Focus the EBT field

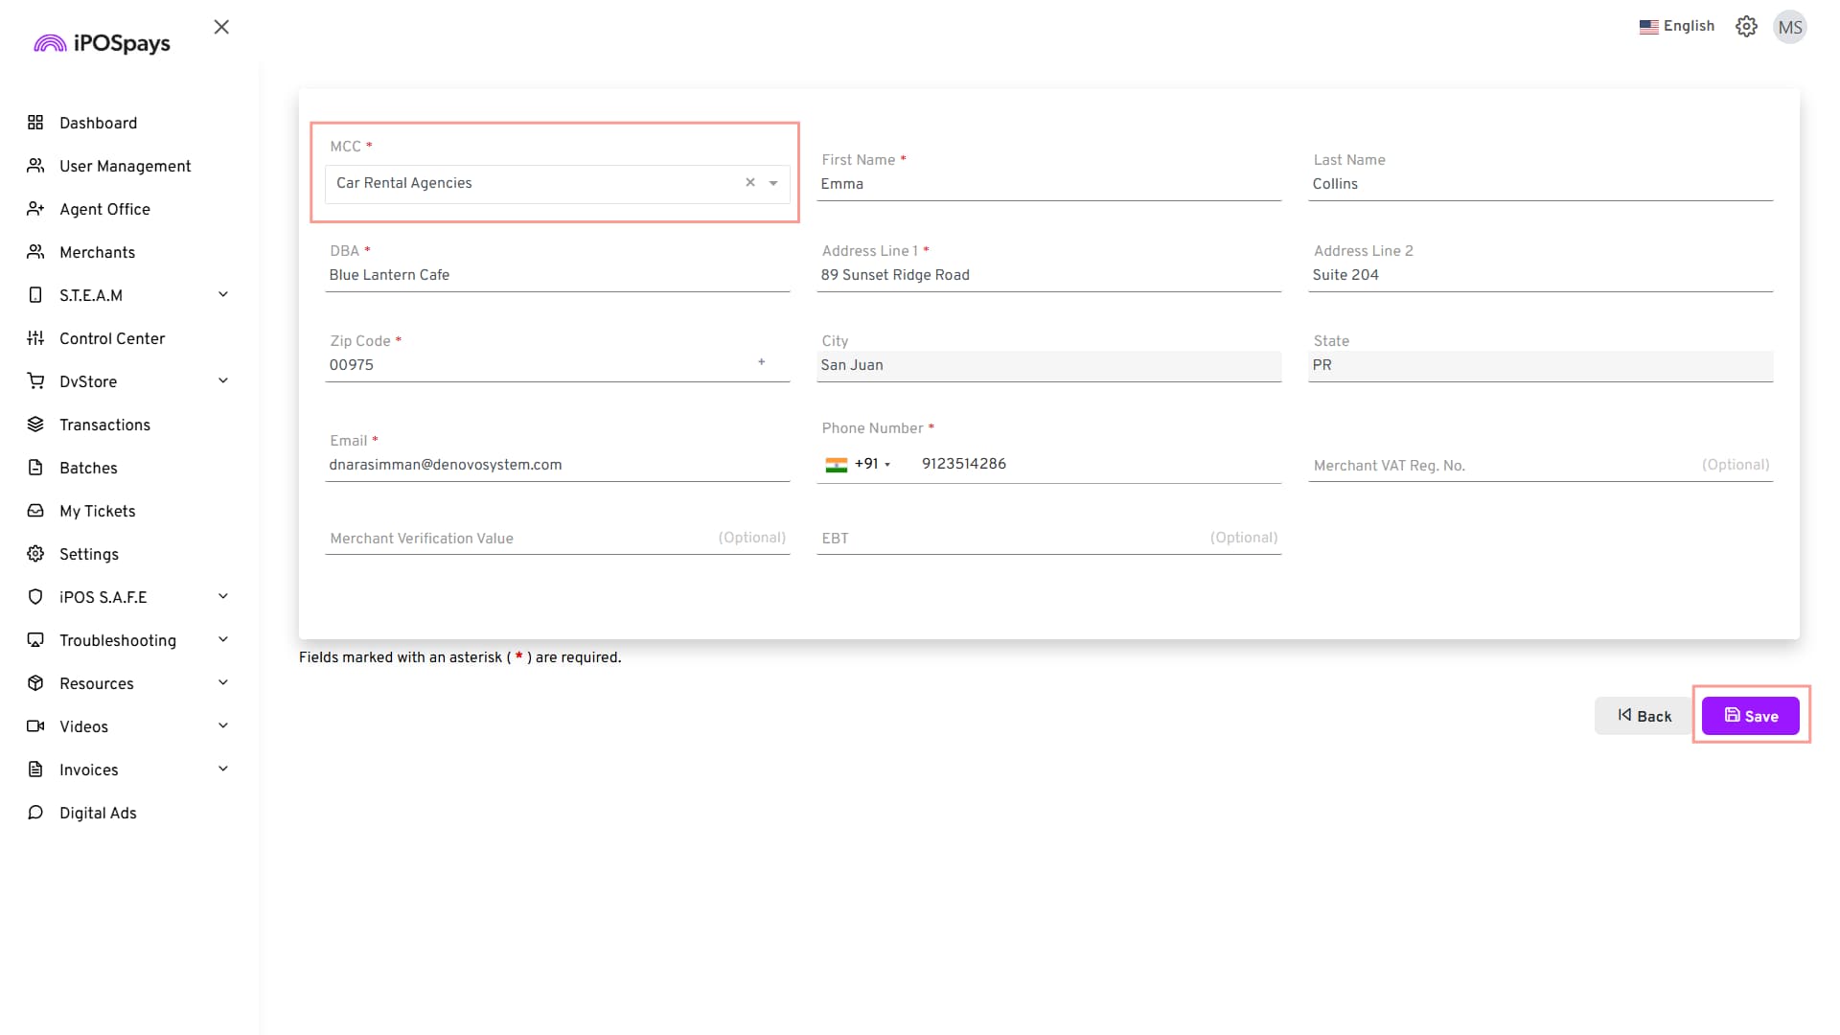[1048, 538]
